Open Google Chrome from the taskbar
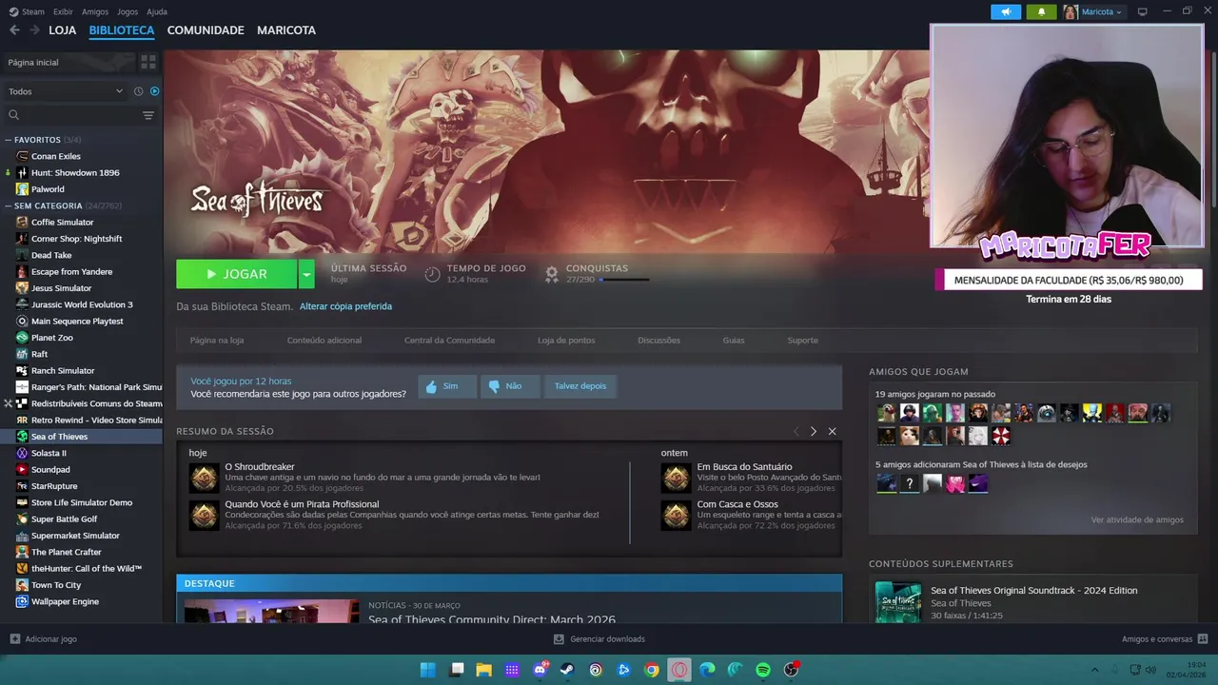 (x=652, y=670)
